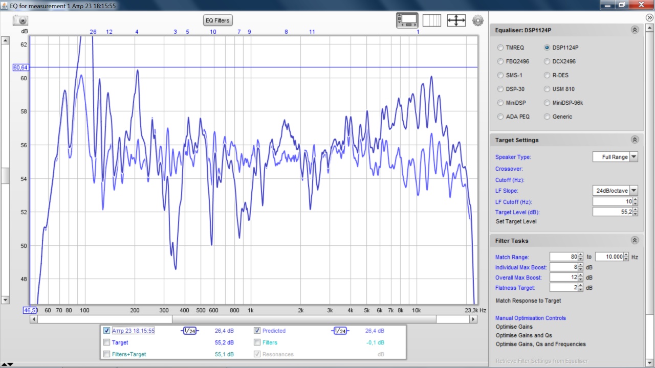The image size is (655, 368).
Task: Click Match Response to Target
Action: (528, 301)
